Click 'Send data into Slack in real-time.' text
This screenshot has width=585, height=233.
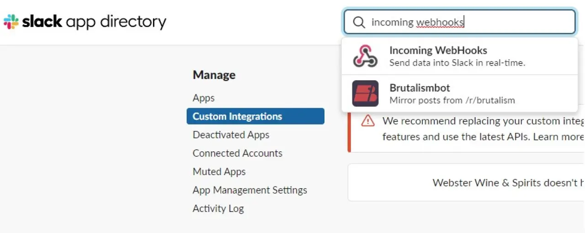457,63
